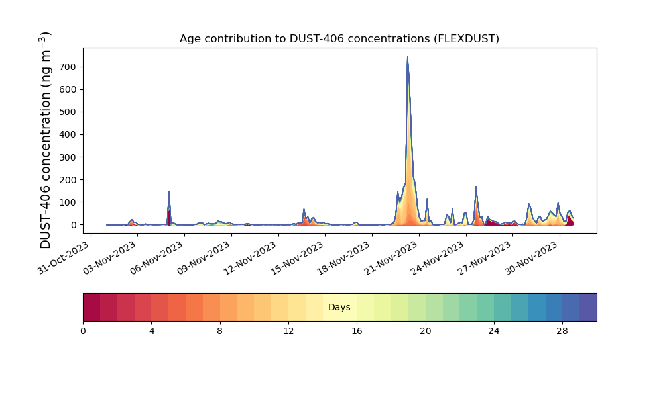This screenshot has height=397, width=663.
Task: Click the chart title mentioning FLEXDUST
Action: pyautogui.click(x=339, y=39)
